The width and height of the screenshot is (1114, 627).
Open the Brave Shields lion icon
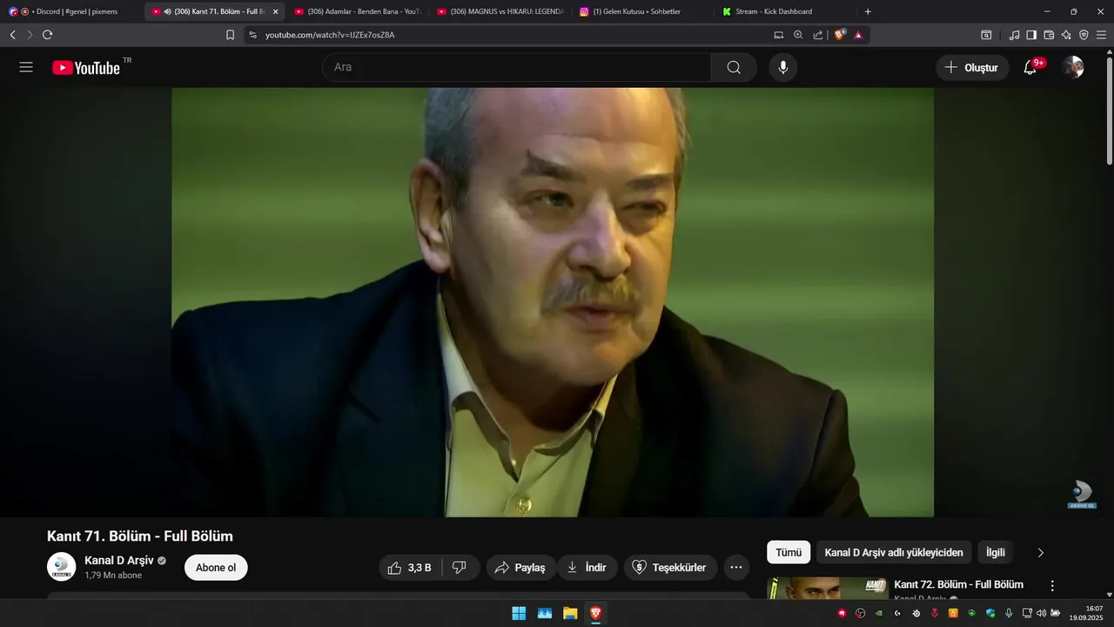coord(840,35)
